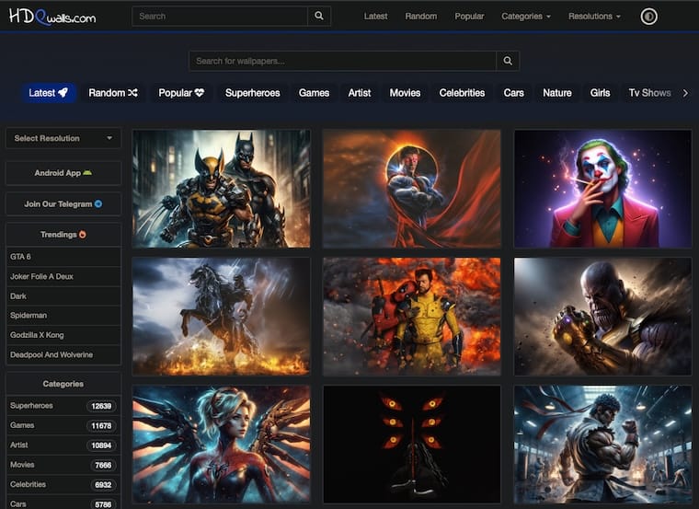Open the Latest link in the top navbar
The image size is (699, 509).
pos(376,17)
